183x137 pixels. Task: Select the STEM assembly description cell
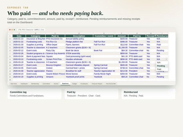coord(79,53)
